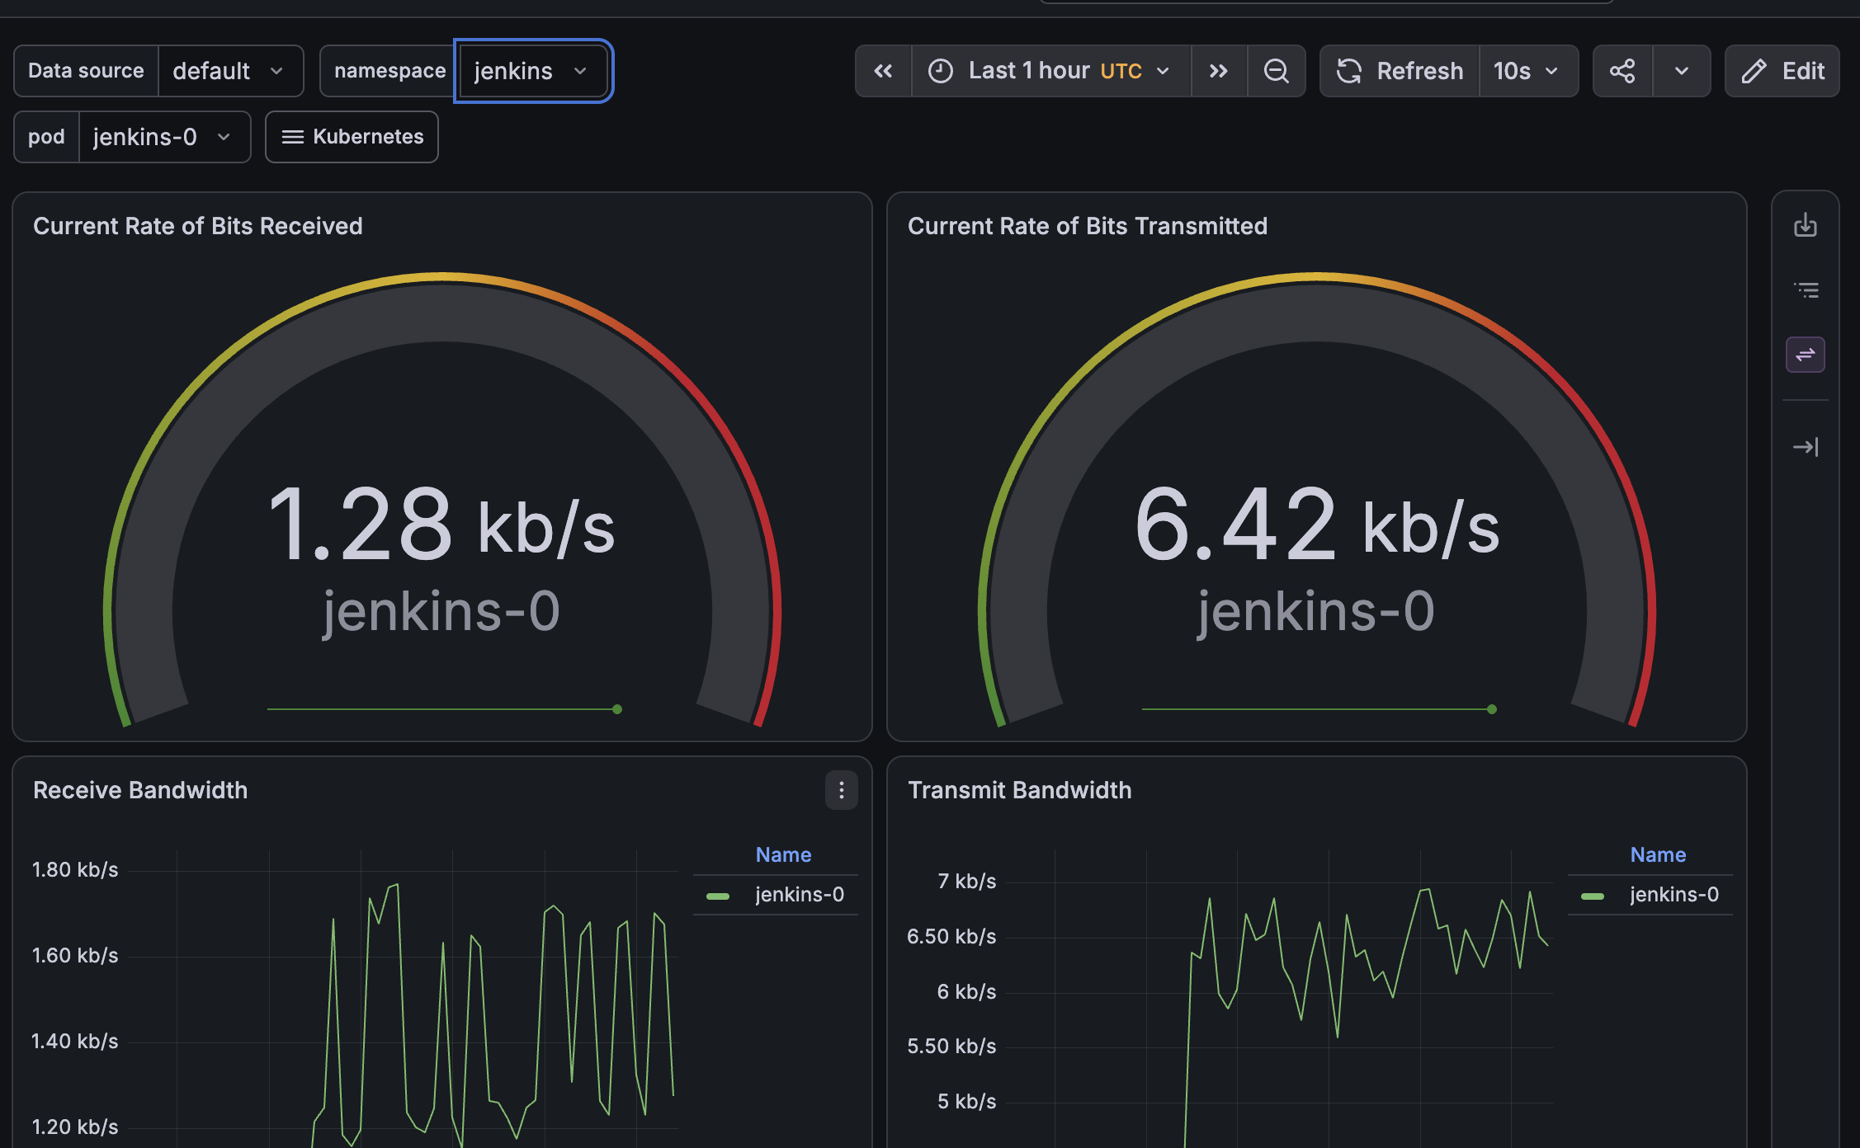The image size is (1860, 1148).
Task: Toggle jenkins-0 series in Receive Bandwidth legend
Action: (799, 895)
